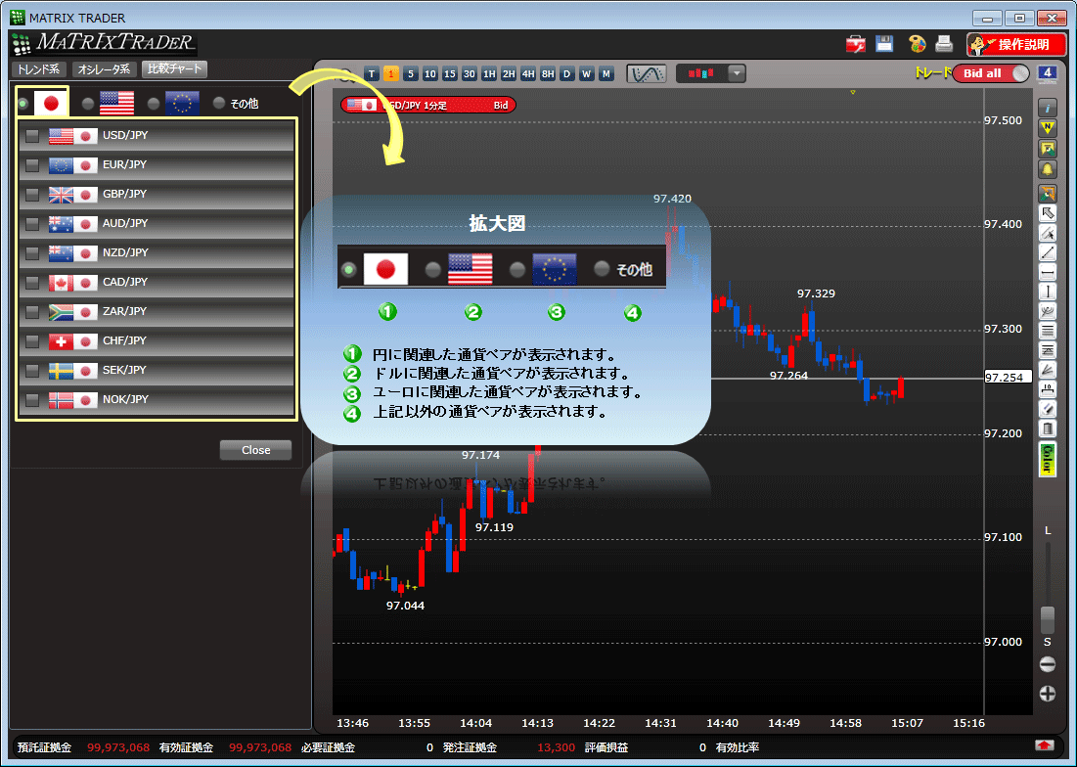The height and width of the screenshot is (767, 1077).
Task: Check the SEK/JPY checkbox
Action: [31, 371]
